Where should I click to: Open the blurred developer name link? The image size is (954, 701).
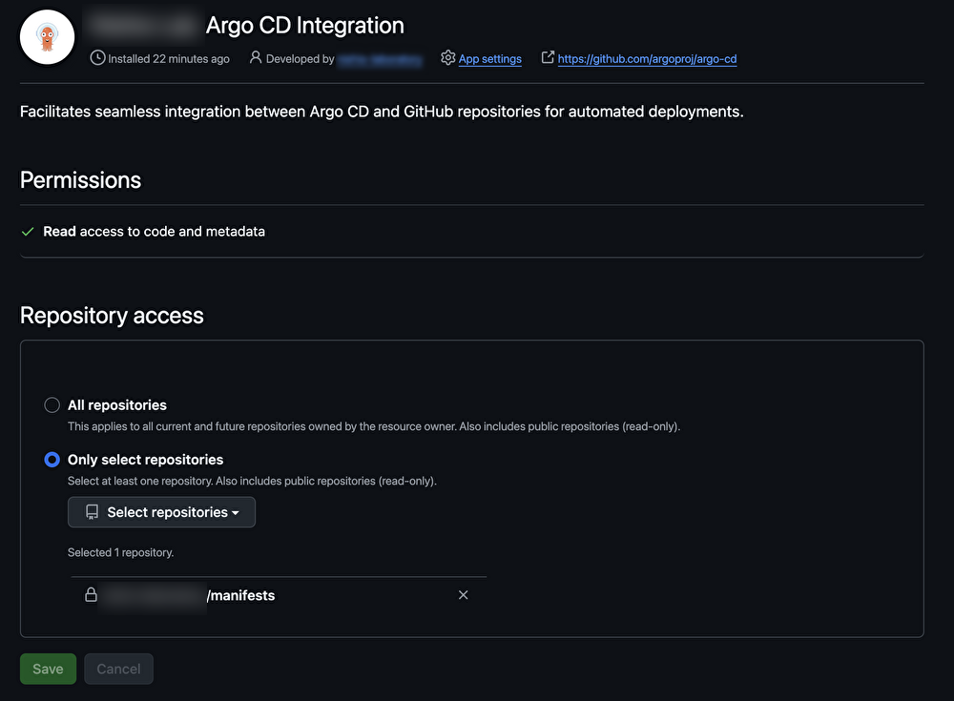(380, 60)
